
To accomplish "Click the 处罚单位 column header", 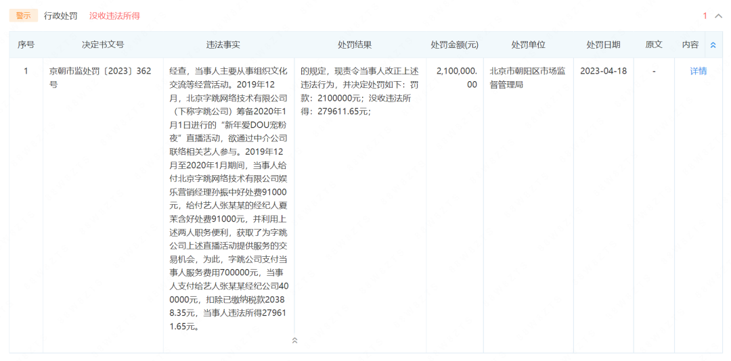I will pyautogui.click(x=528, y=45).
